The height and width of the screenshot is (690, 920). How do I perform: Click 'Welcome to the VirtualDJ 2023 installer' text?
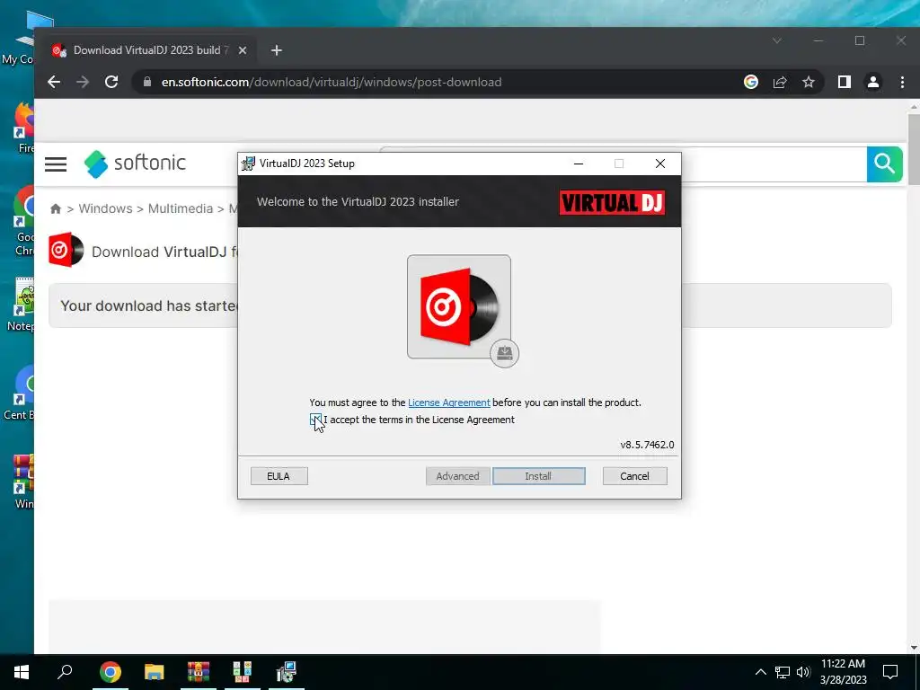point(358,202)
